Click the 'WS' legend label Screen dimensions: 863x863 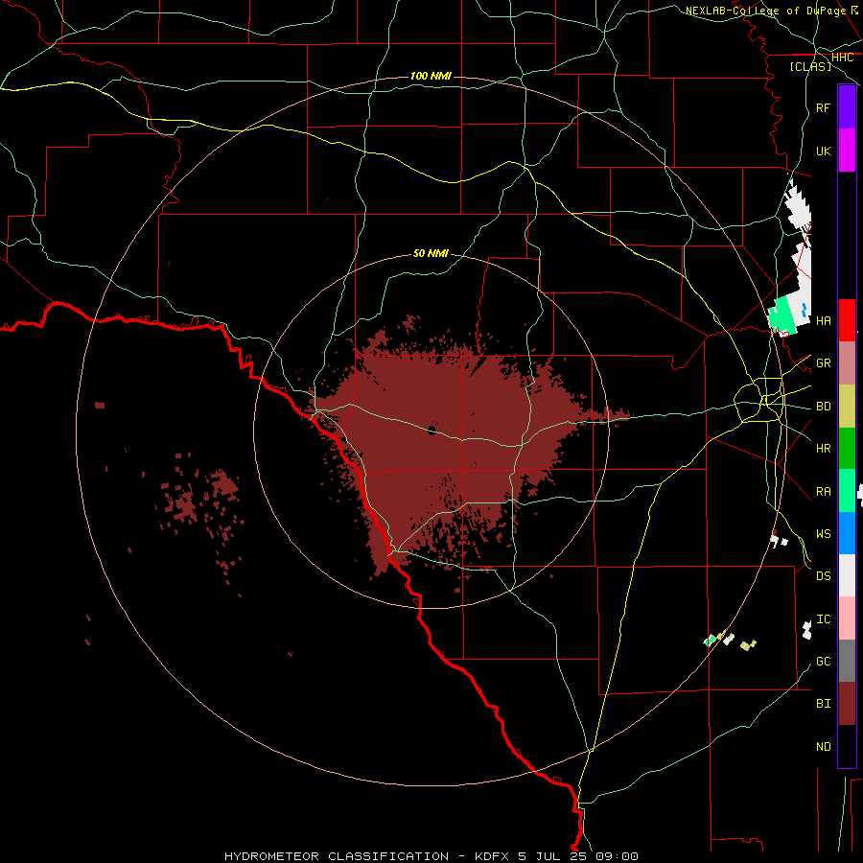823,534
